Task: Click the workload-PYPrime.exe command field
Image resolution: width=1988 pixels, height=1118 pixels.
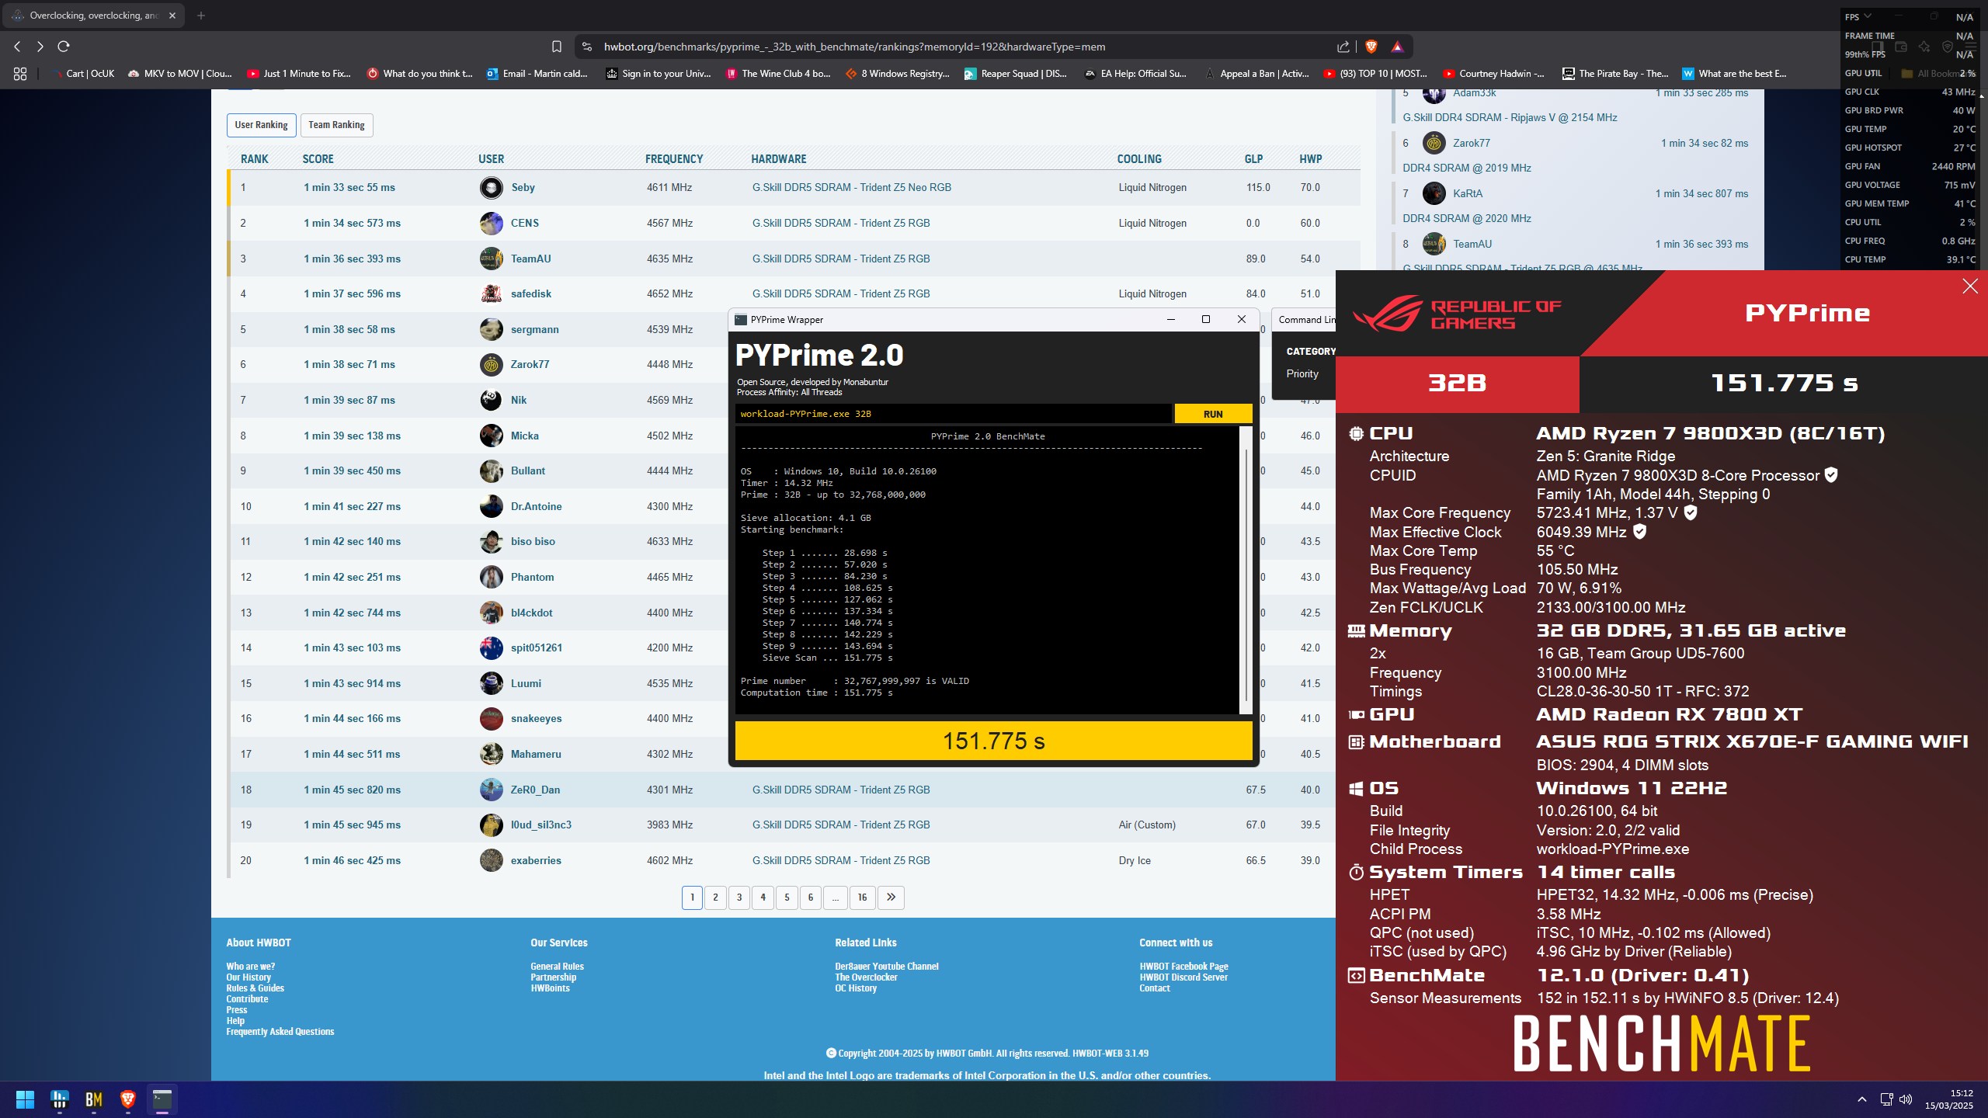Action: pyautogui.click(x=953, y=415)
